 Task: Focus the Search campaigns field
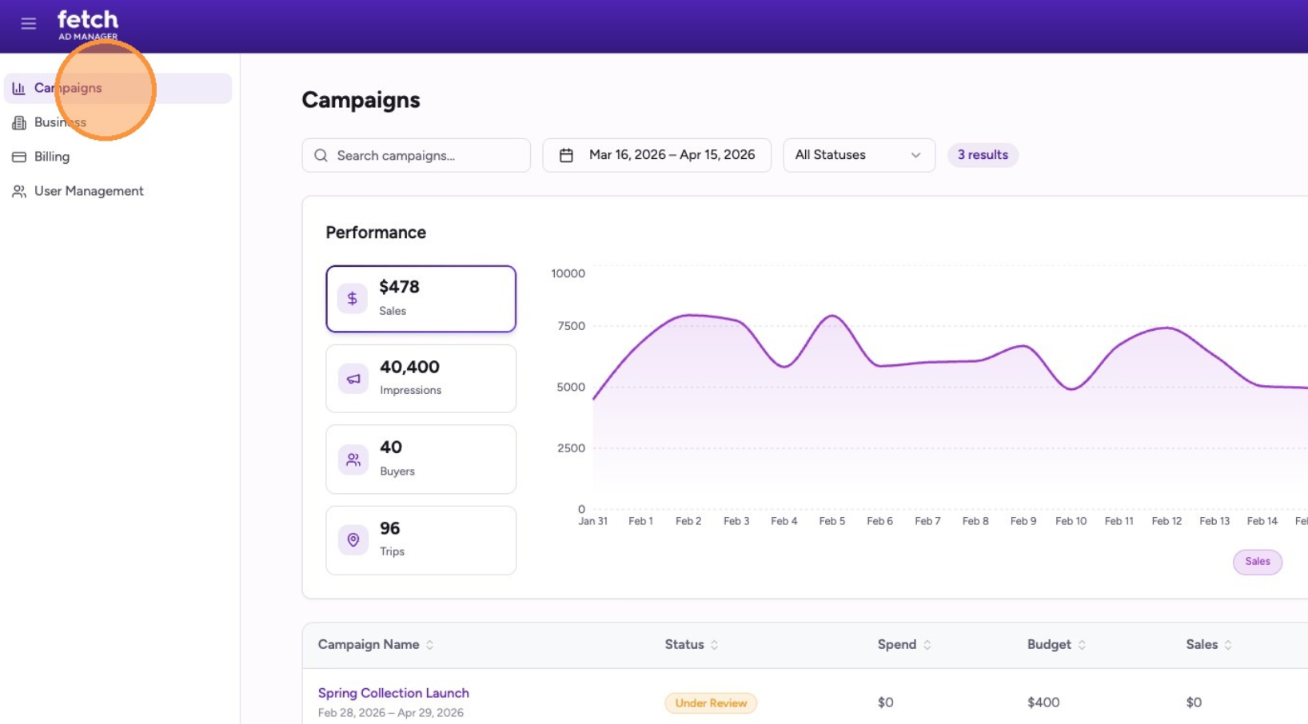click(416, 155)
